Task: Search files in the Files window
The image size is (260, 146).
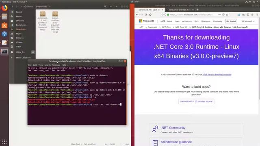Action: [x=105, y=6]
